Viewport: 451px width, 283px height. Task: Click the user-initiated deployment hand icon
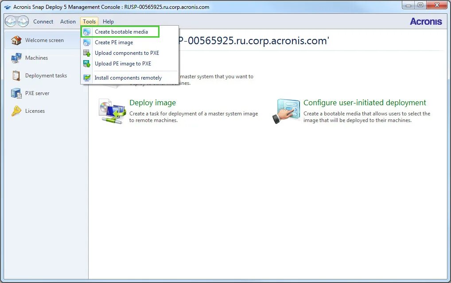pos(286,111)
